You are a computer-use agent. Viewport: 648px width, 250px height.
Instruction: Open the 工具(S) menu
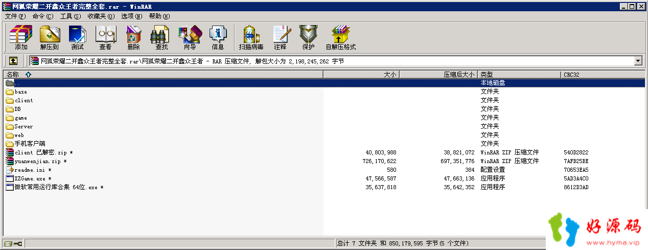click(x=71, y=16)
